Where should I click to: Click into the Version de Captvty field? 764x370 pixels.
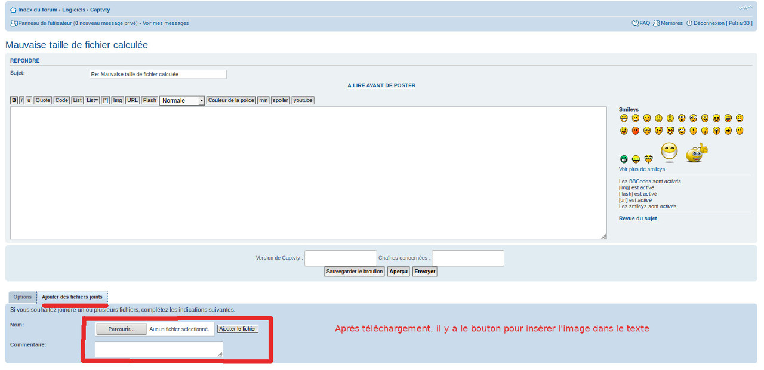coord(341,258)
